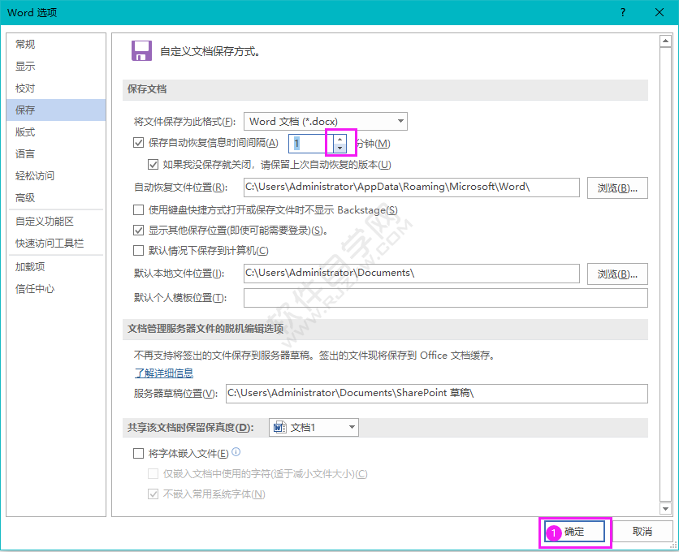Enable 使用键盘快捷方式 option

(x=138, y=209)
